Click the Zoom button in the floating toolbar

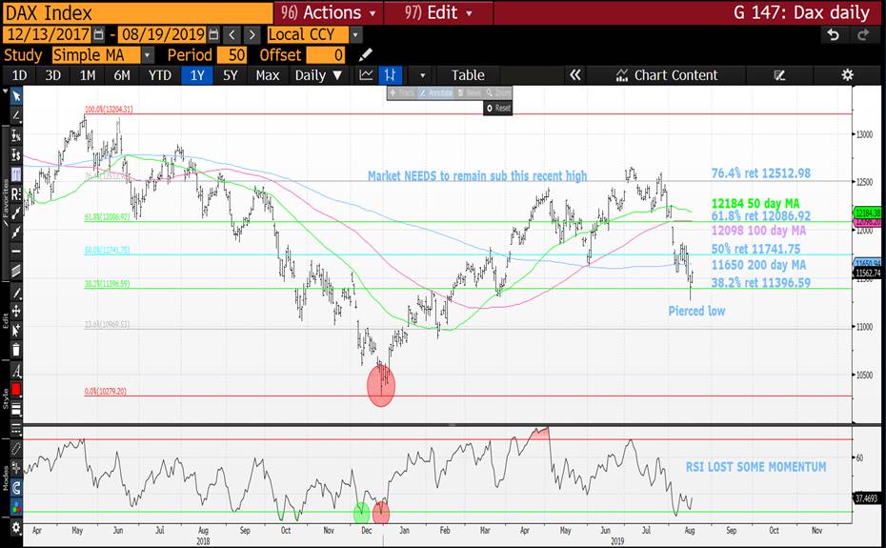498,92
